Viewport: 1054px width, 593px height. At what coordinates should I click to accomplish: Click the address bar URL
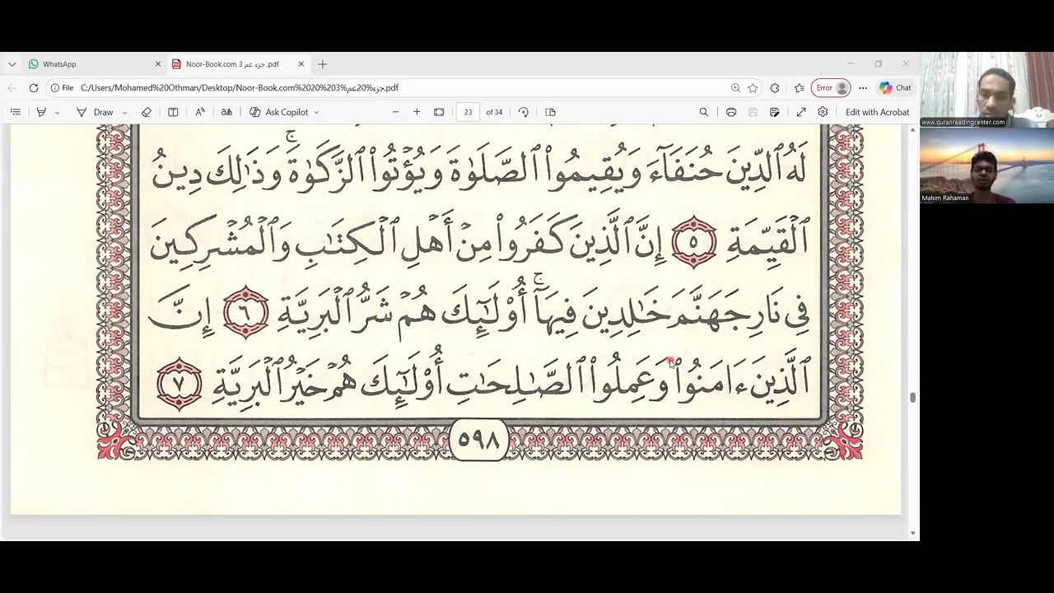[x=240, y=87]
